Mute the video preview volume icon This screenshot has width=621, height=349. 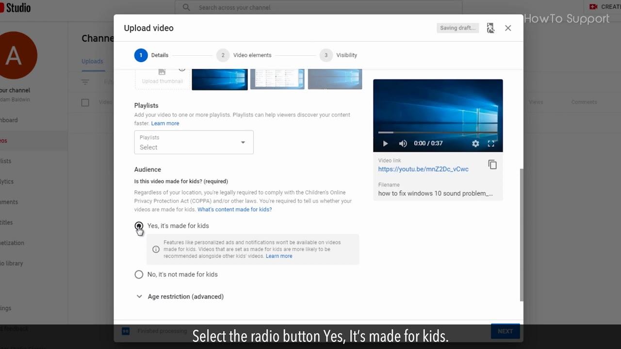tap(403, 143)
